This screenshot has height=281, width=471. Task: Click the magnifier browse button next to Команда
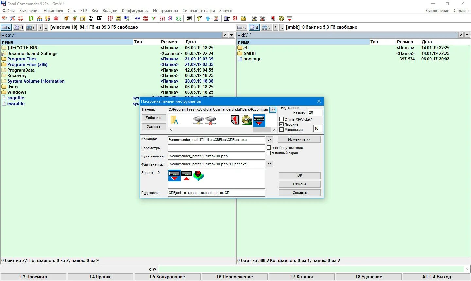[269, 140]
